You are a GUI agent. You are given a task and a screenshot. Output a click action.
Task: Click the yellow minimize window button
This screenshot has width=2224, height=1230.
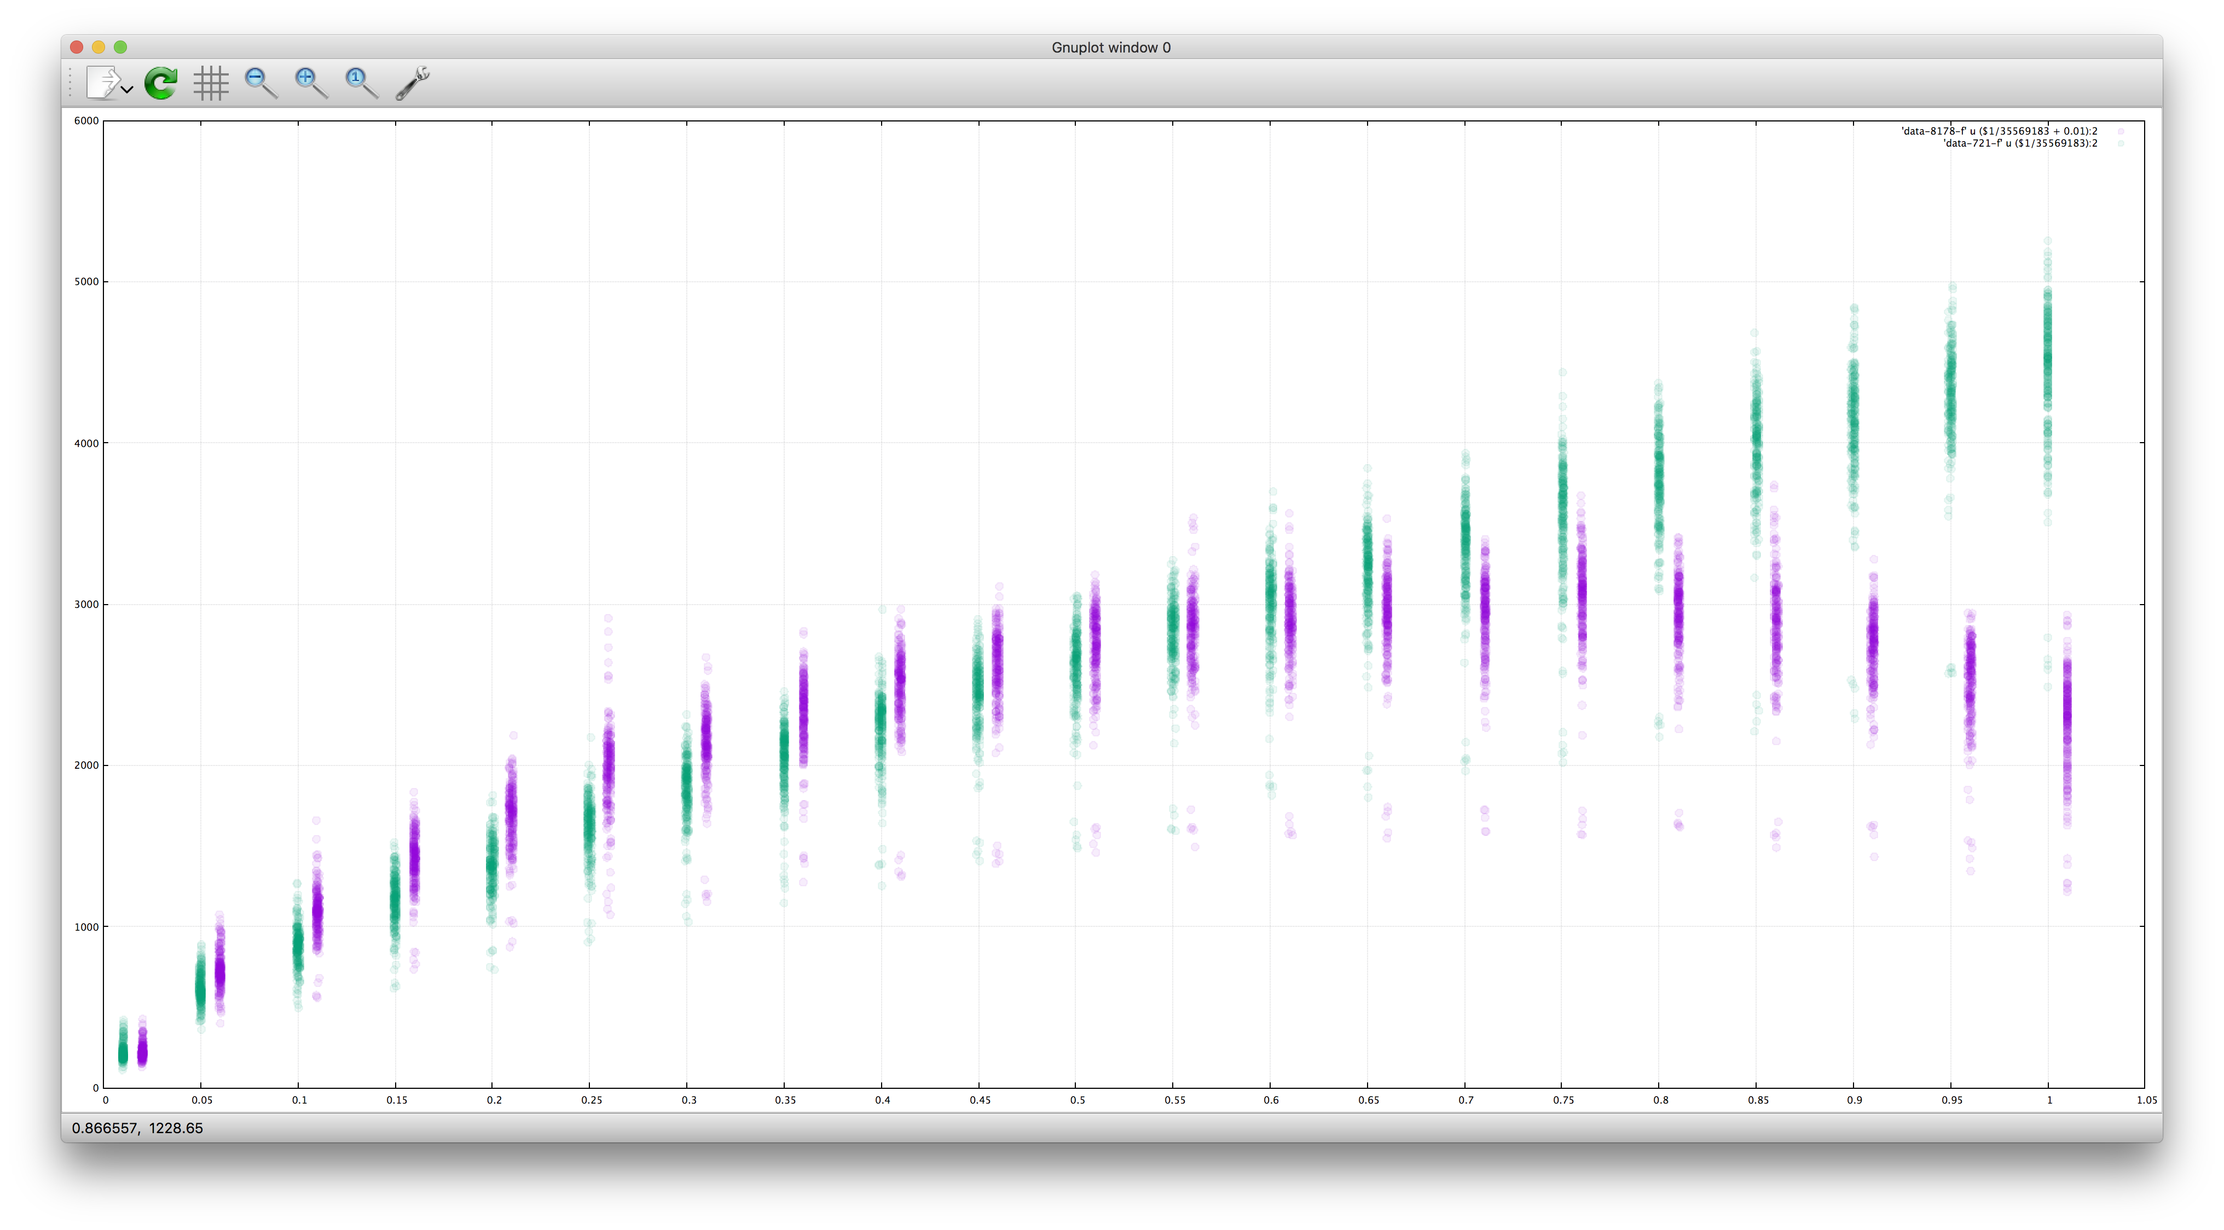point(99,48)
